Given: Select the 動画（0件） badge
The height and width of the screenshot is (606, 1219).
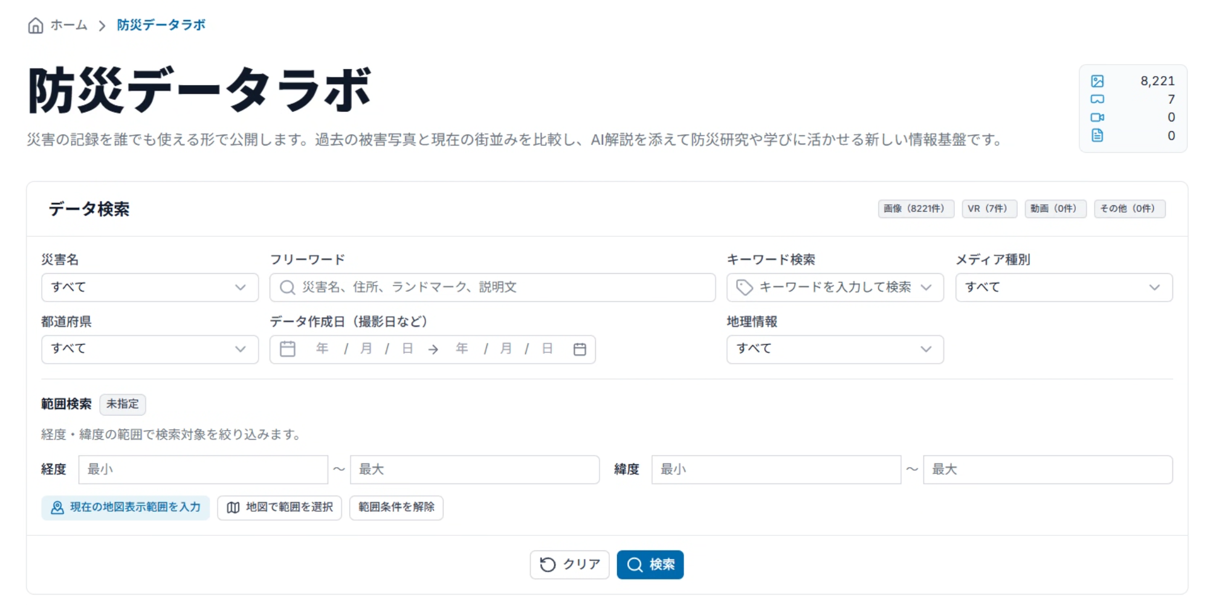Looking at the screenshot, I should [1055, 208].
